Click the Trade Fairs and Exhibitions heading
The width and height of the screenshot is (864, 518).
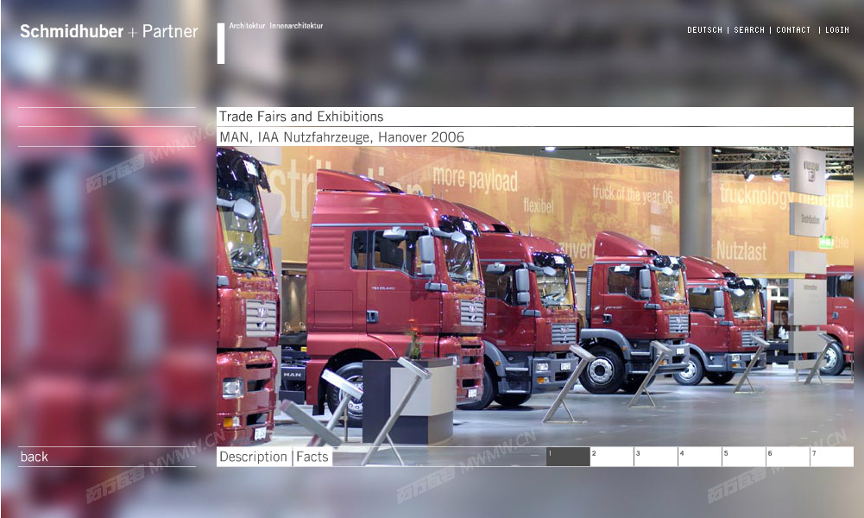tap(301, 117)
